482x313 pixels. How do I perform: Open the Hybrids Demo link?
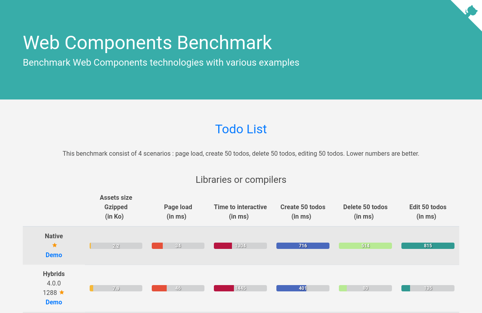click(x=54, y=302)
